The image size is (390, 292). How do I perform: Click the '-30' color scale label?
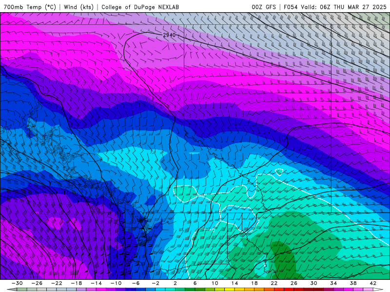click(17, 283)
